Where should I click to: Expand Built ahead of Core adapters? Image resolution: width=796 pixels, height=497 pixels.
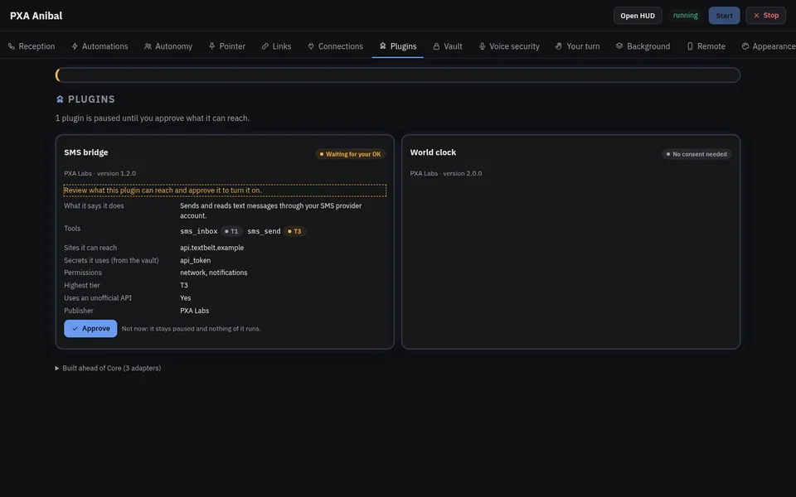[108, 368]
